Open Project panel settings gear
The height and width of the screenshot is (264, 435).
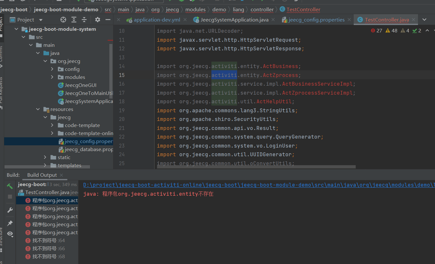97,20
